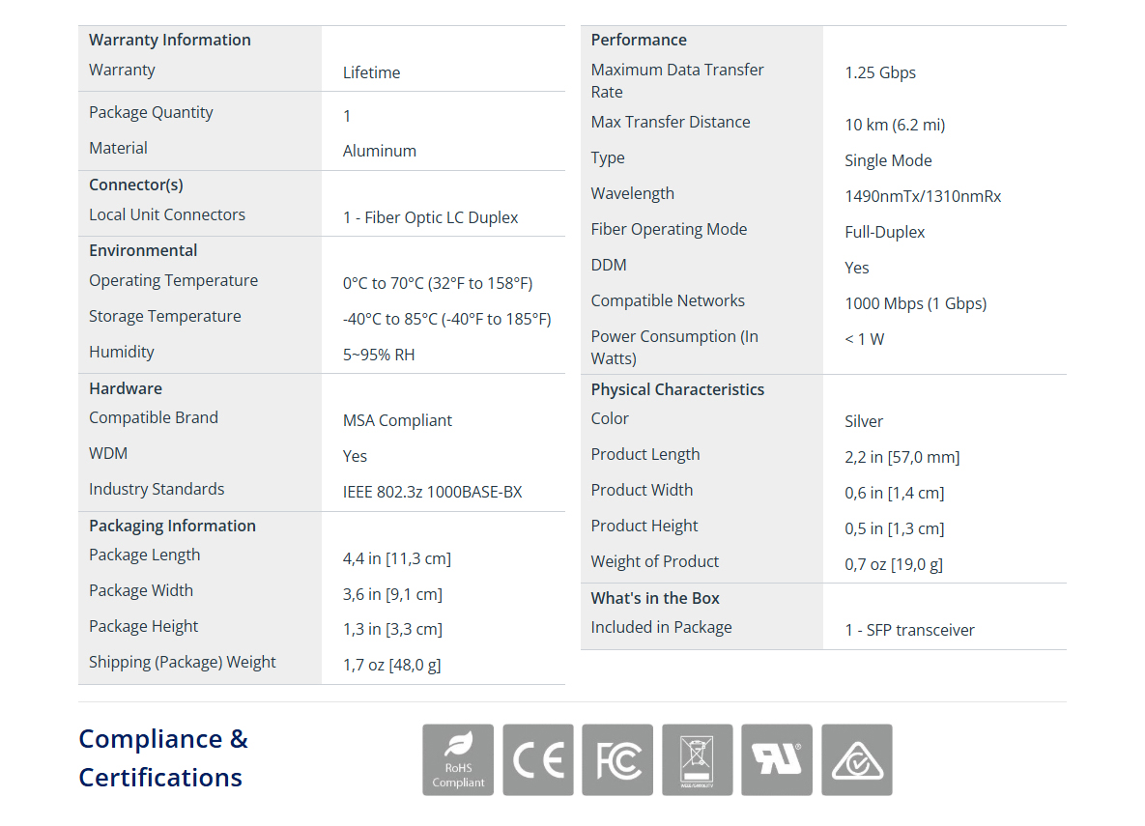This screenshot has width=1145, height=826.
Task: Click the CE mark icon
Action: [537, 759]
